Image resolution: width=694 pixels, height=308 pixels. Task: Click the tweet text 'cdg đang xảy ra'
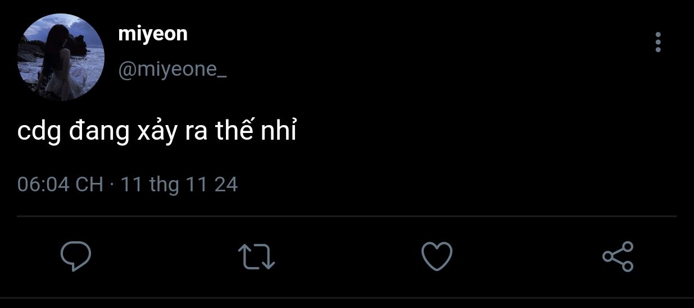click(112, 132)
